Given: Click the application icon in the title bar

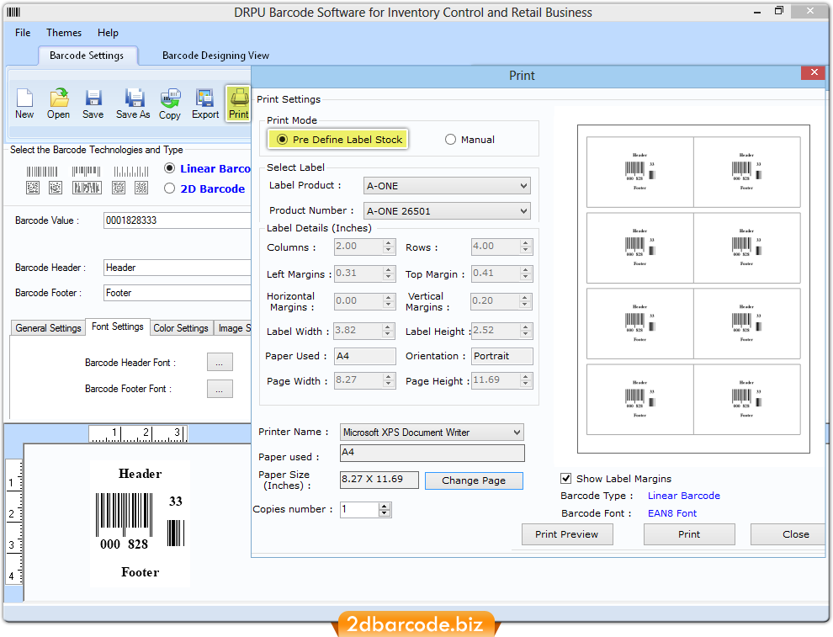Looking at the screenshot, I should pos(13,13).
